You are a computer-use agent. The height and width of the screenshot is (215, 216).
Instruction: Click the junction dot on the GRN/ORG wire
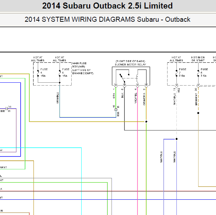click(146, 122)
